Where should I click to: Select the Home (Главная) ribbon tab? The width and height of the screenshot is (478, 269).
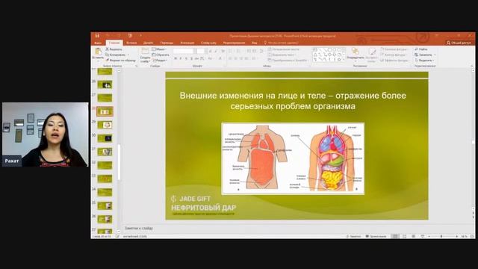[x=114, y=43]
